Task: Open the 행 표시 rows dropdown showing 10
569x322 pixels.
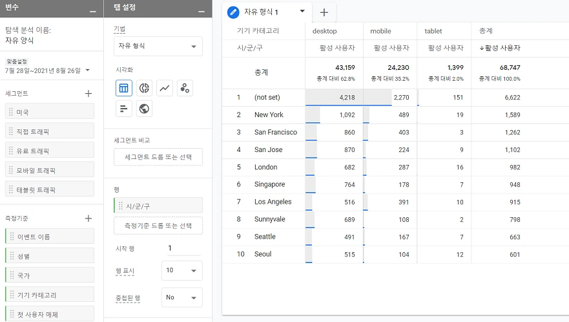Action: pyautogui.click(x=181, y=270)
